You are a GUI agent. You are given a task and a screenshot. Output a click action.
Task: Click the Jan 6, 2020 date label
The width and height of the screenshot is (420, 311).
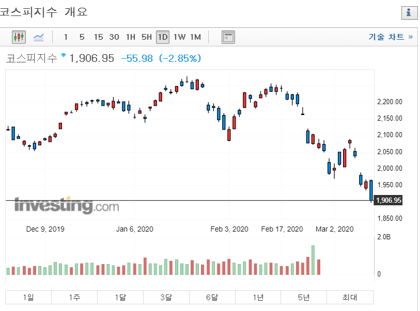134,229
